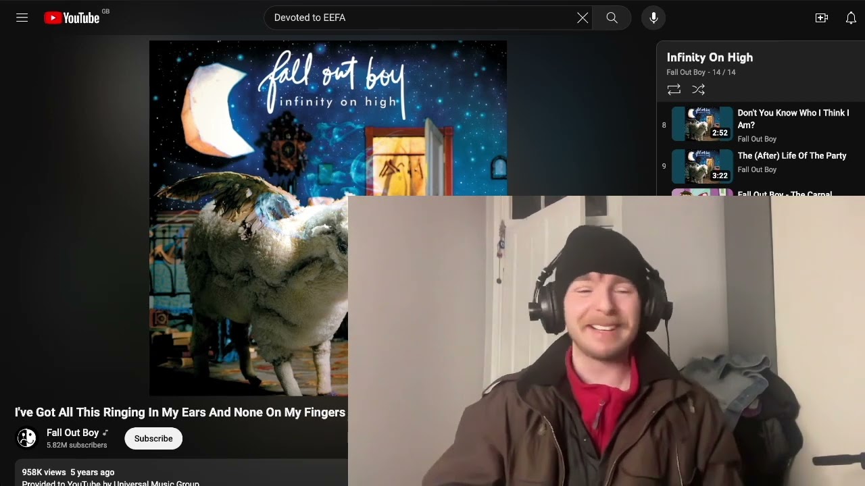The width and height of the screenshot is (865, 486).
Task: Click the search magnifier button
Action: tap(612, 18)
